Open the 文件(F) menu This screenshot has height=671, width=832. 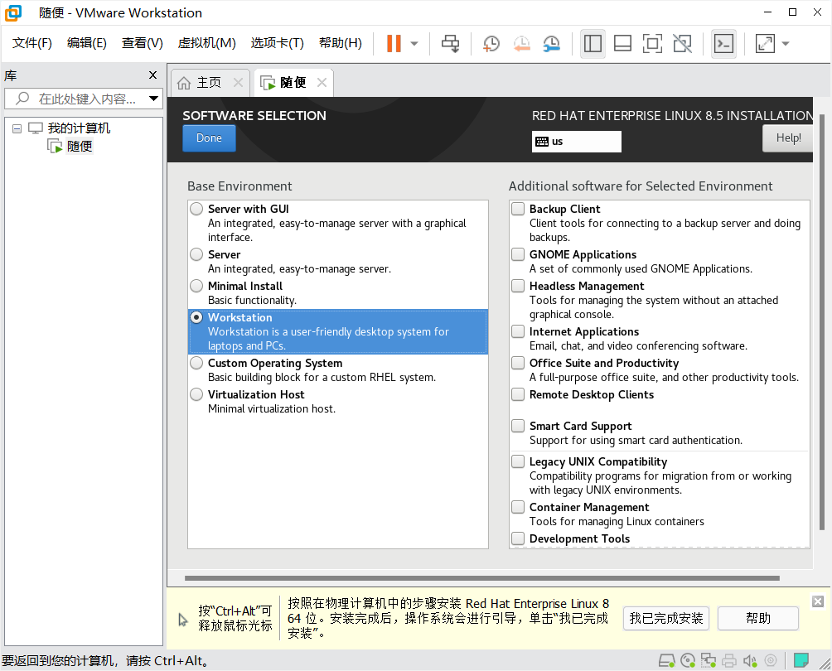tap(31, 43)
